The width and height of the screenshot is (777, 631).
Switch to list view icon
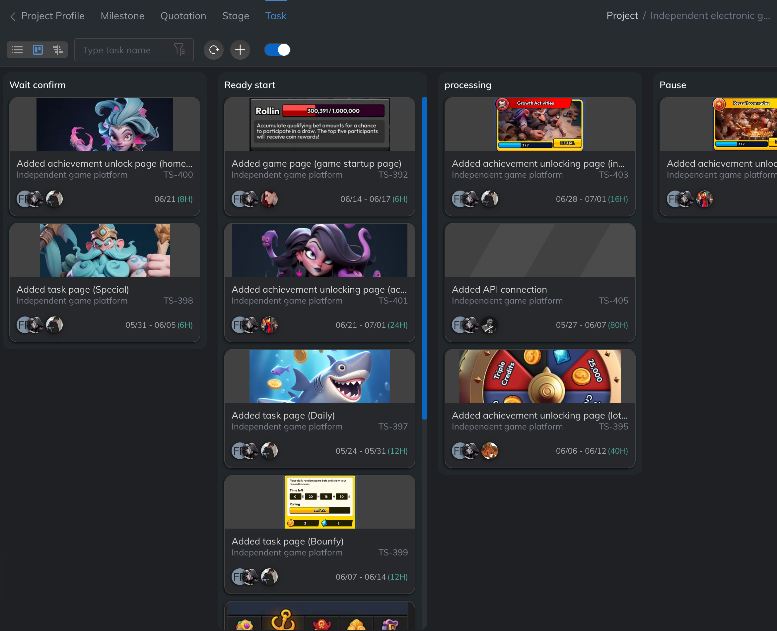[17, 50]
